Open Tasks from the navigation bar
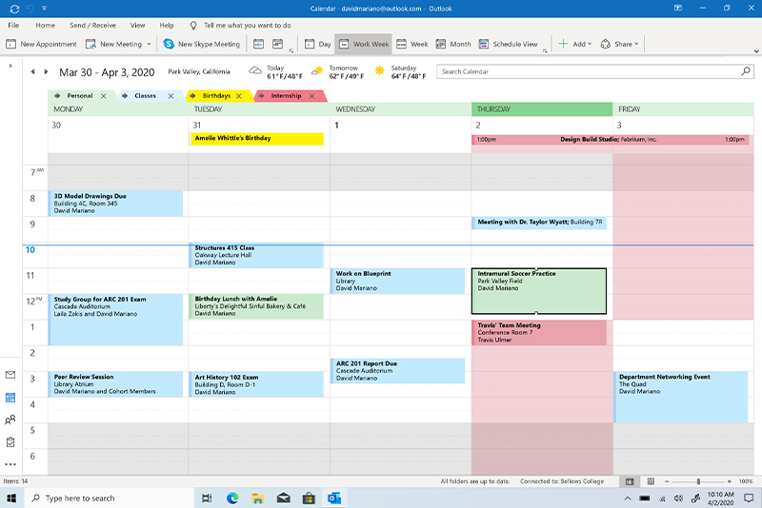 click(x=10, y=442)
